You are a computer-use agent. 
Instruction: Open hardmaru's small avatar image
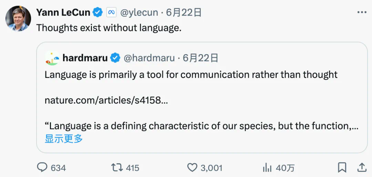point(52,58)
